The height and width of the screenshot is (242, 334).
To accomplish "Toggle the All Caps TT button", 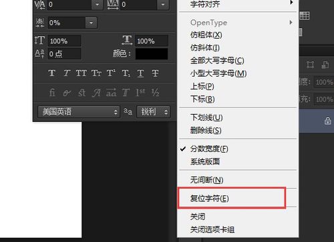I will click(x=81, y=73).
